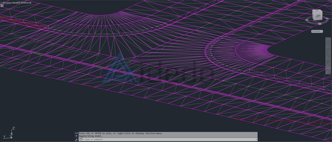
Task: Click the 'Press ESC or ENTER to exit' line
Action: coord(121,133)
